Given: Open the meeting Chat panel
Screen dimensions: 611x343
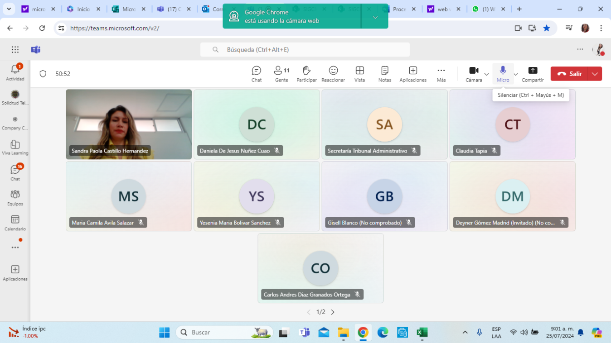Looking at the screenshot, I should tap(257, 74).
